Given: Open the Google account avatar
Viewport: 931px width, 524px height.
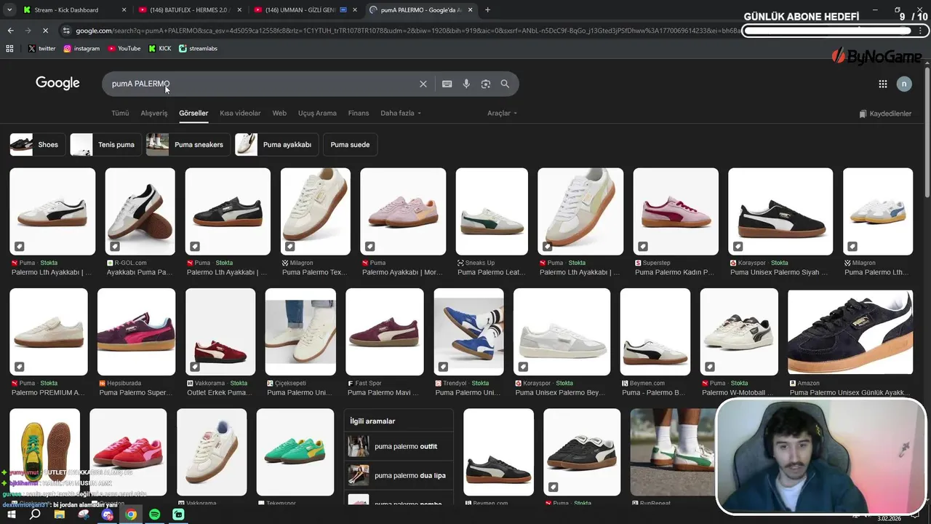Looking at the screenshot, I should [904, 84].
